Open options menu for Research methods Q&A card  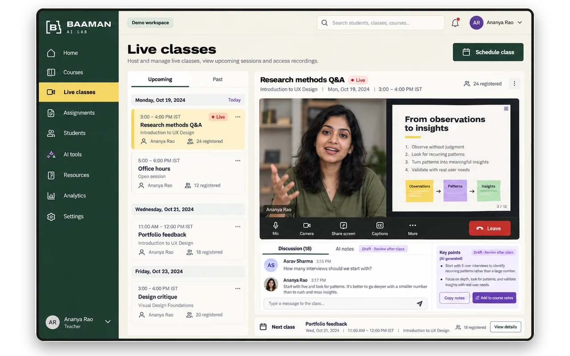click(238, 117)
